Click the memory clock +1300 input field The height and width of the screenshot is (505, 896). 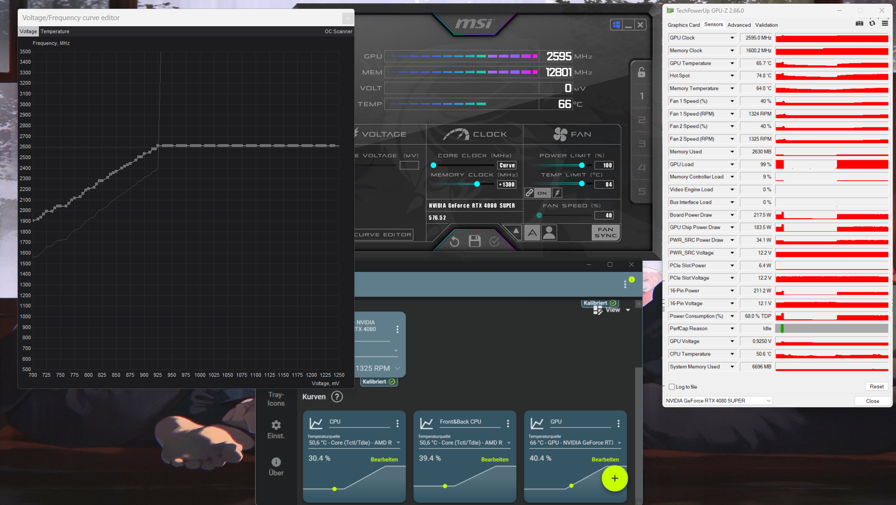507,184
